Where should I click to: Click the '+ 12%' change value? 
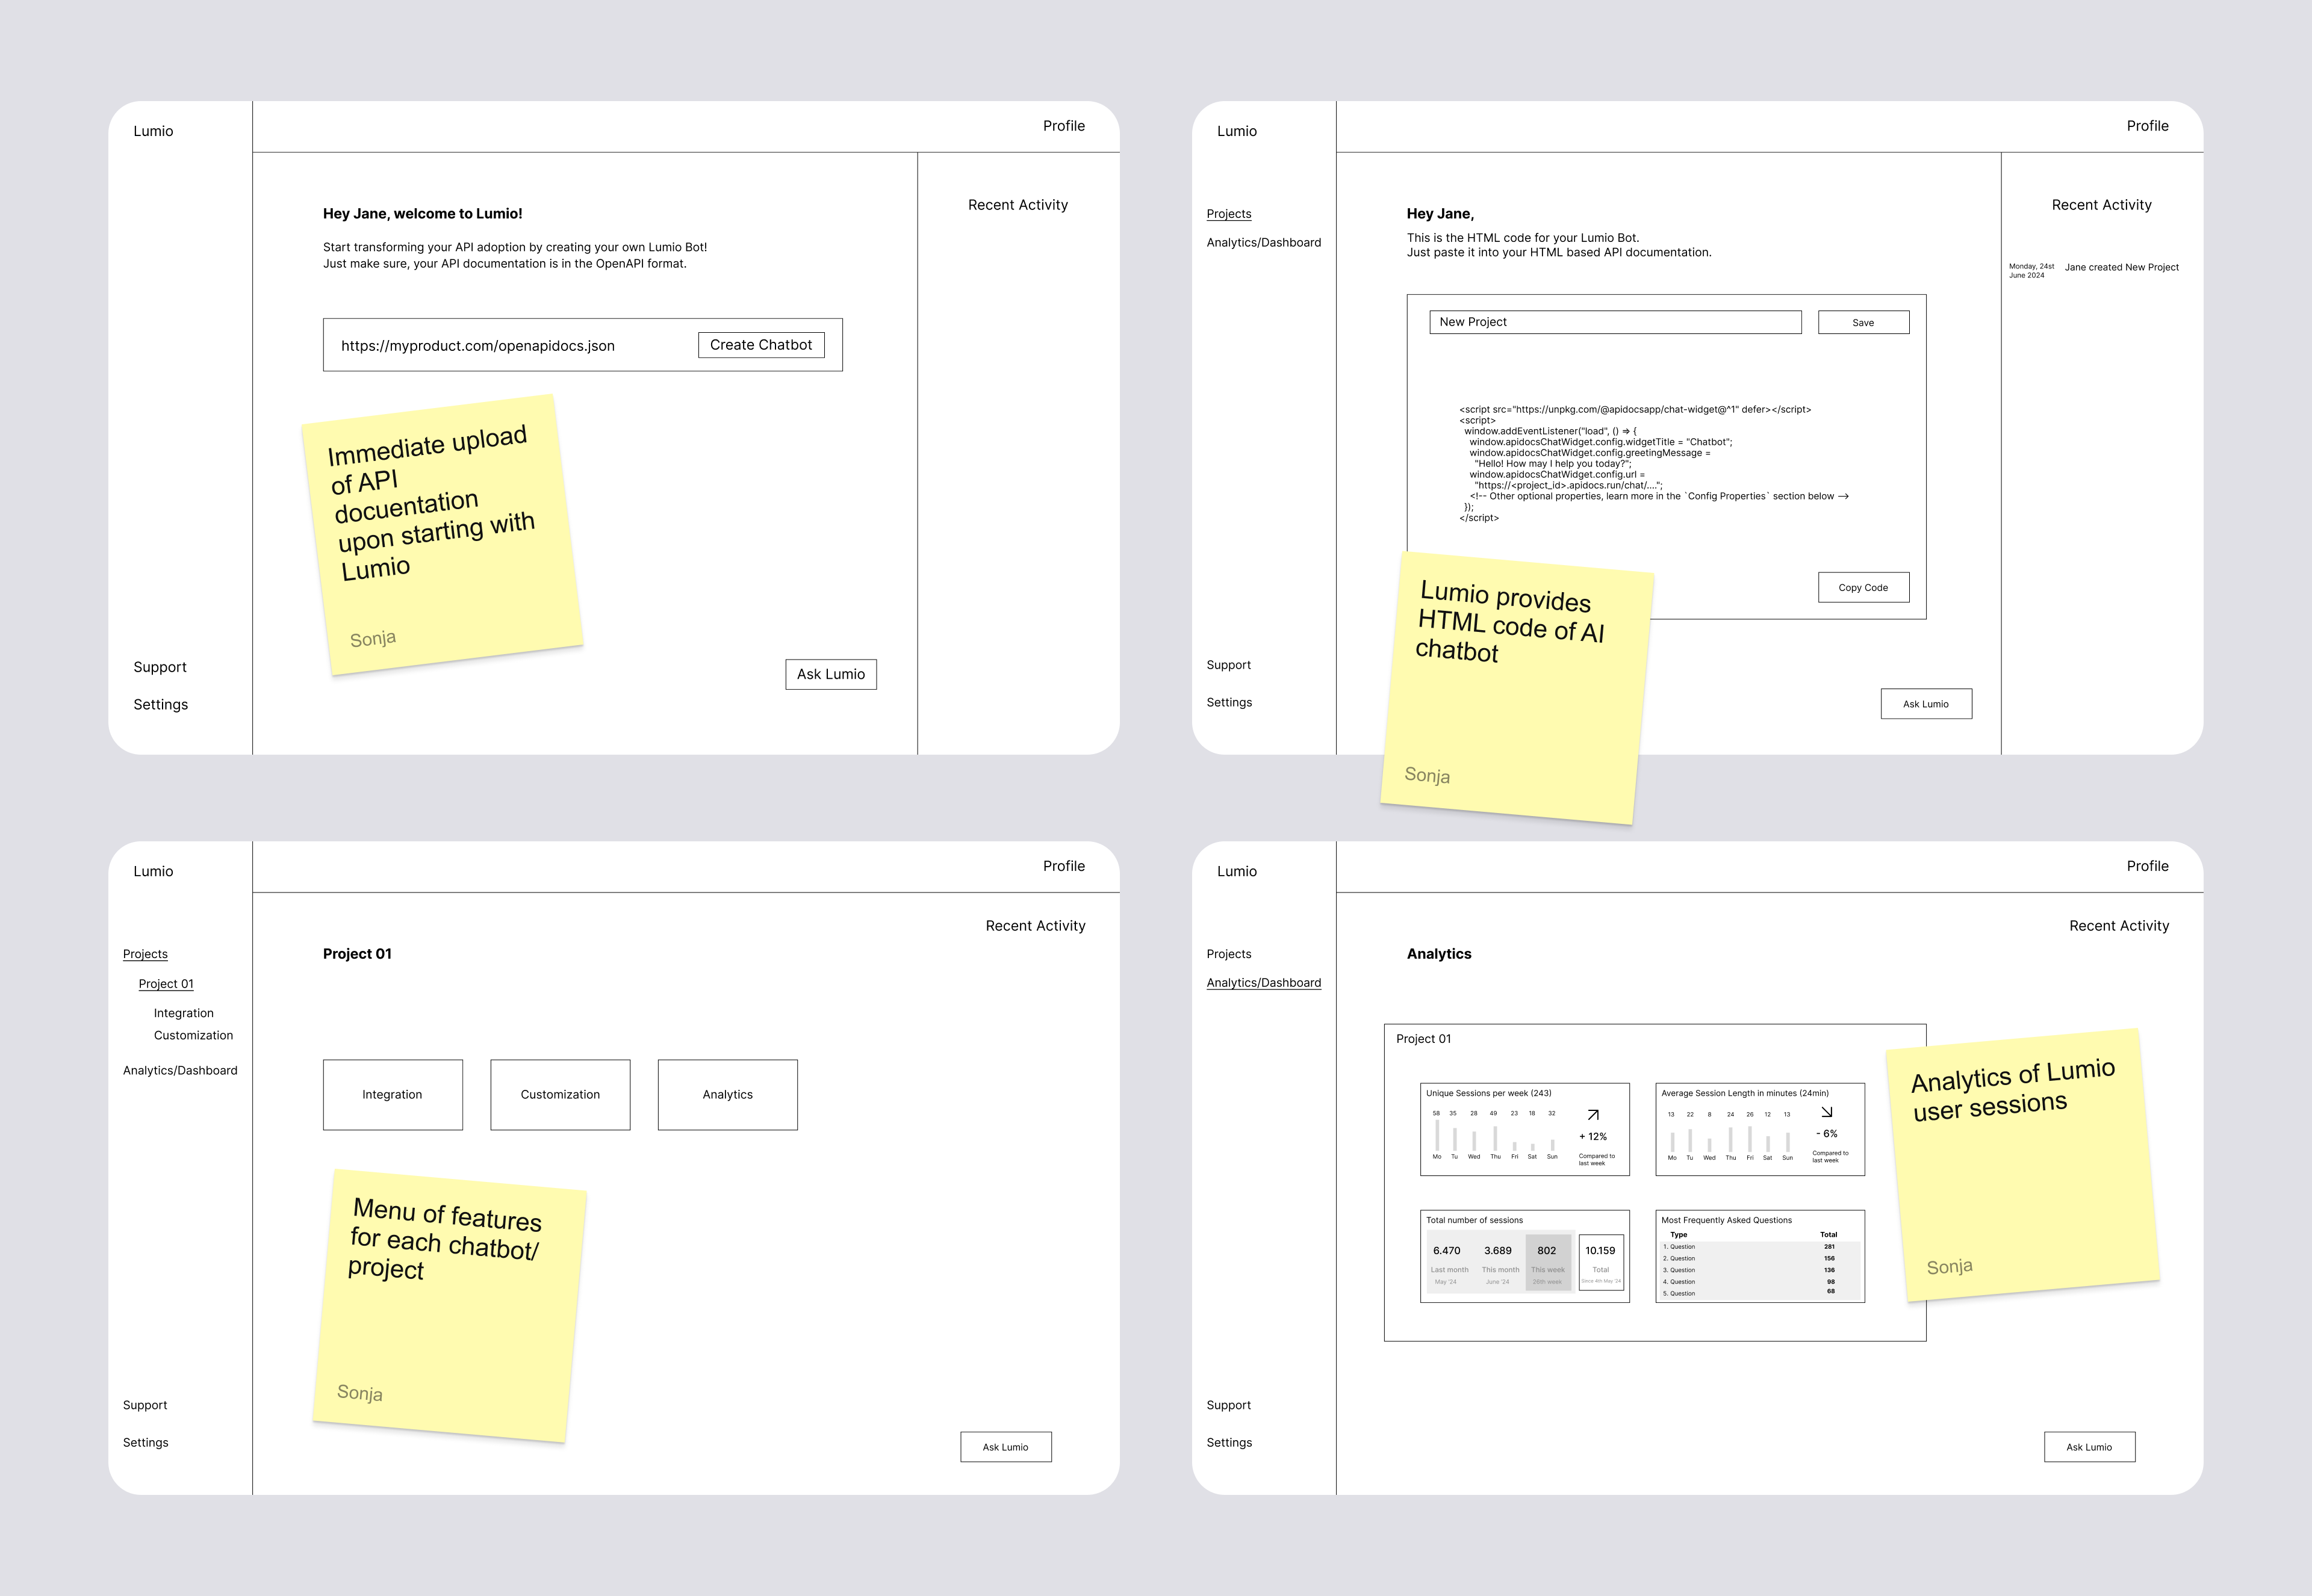point(1593,1136)
